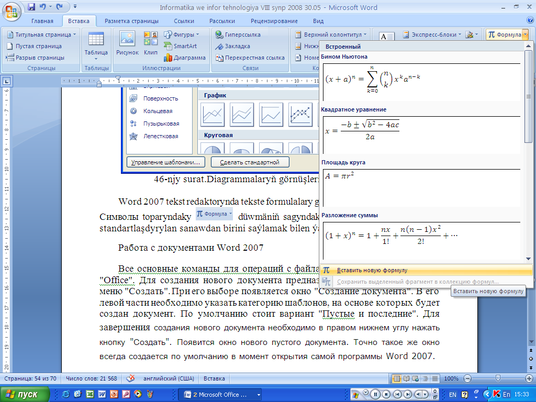This screenshot has width=536, height=402.
Task: Launch Excel from the quick launch bar
Action: pos(90,394)
